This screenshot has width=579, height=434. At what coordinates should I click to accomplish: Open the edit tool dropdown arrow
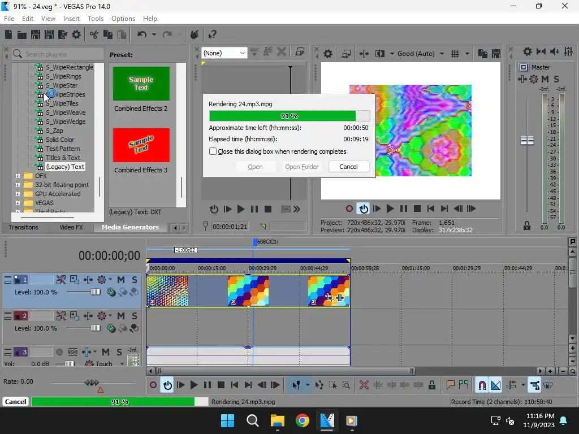coord(308,385)
